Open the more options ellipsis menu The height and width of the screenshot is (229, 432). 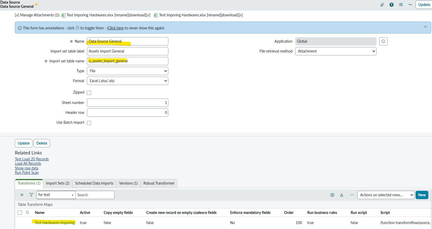[410, 5]
